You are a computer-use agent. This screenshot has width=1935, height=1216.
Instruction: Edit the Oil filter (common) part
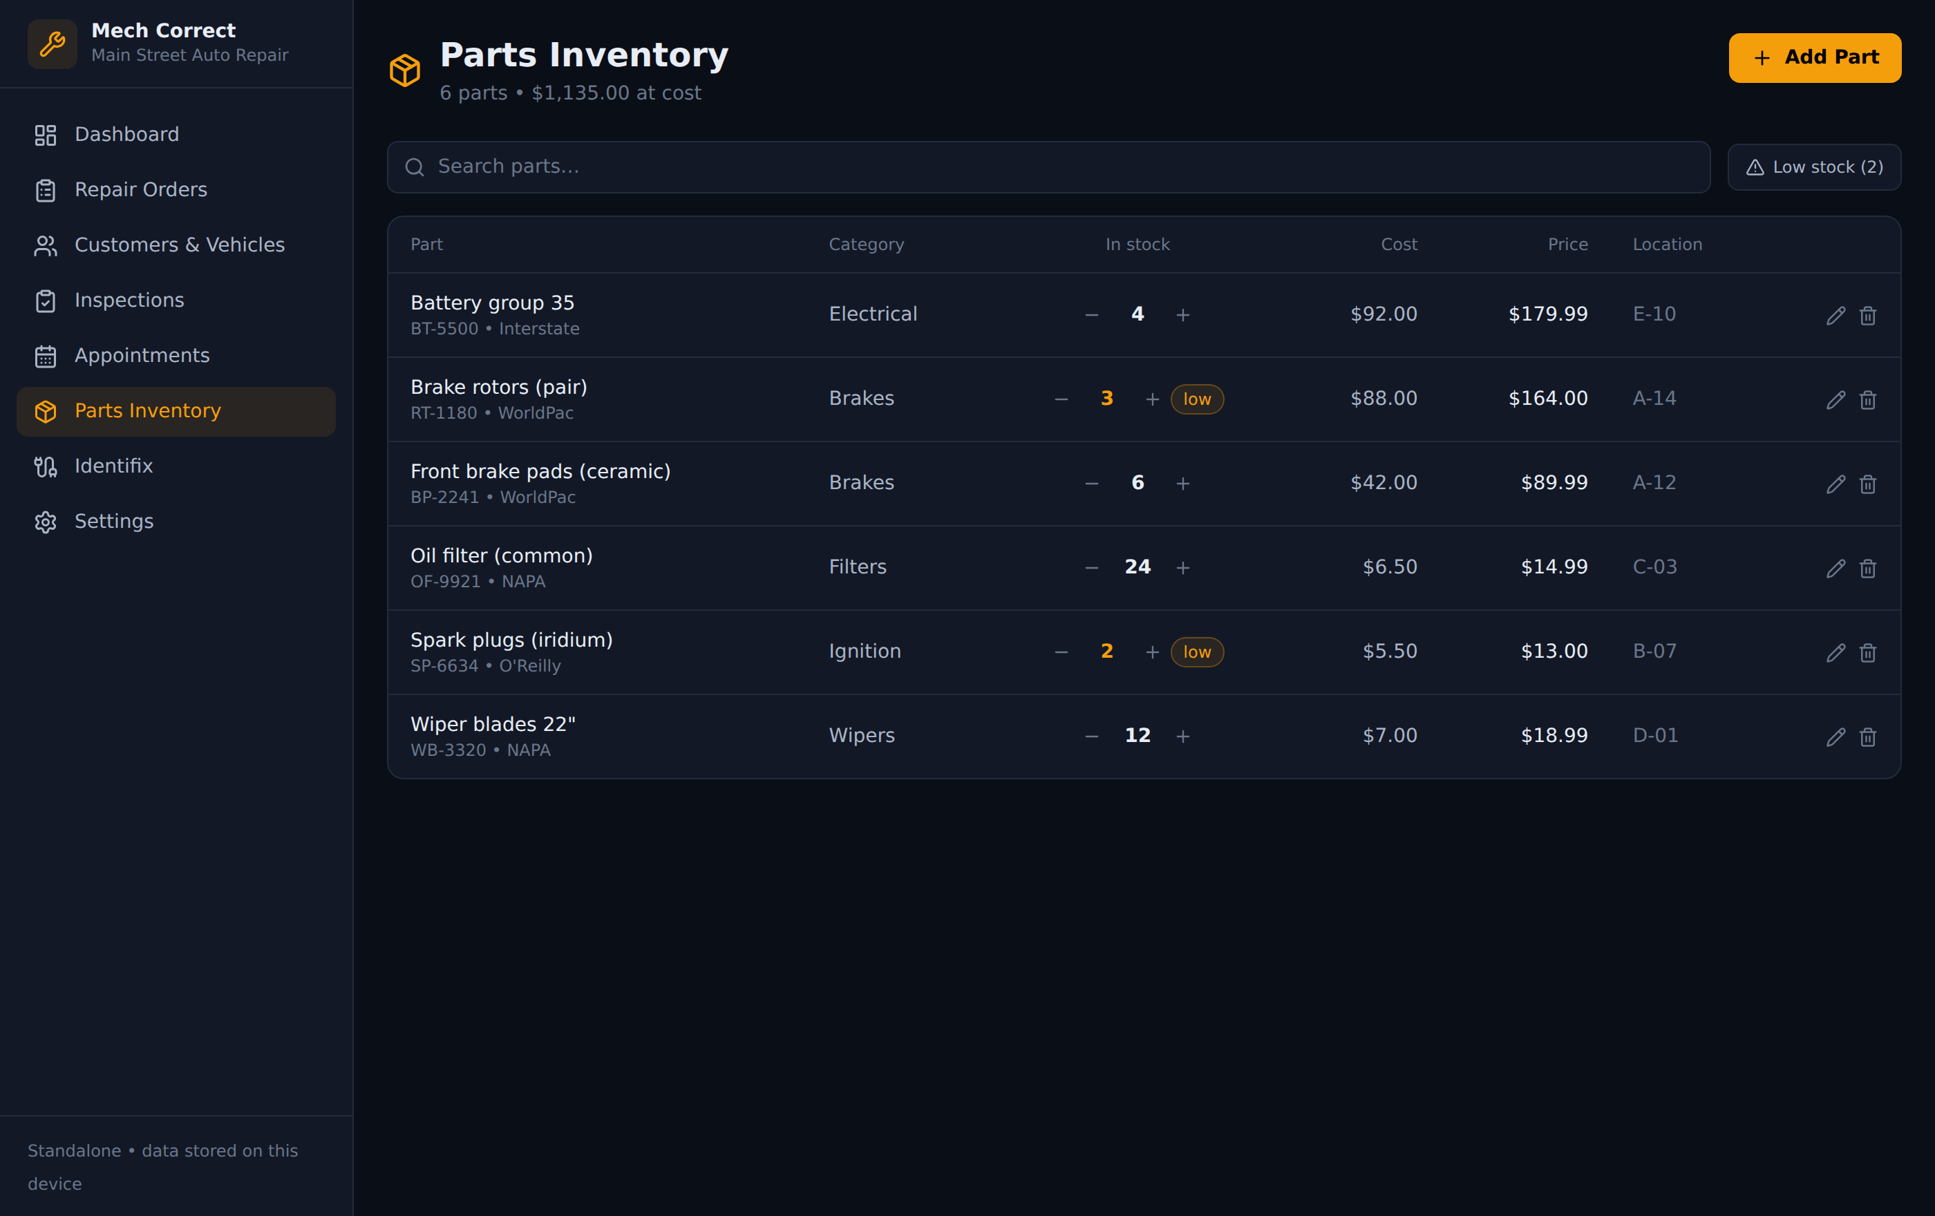(1835, 568)
